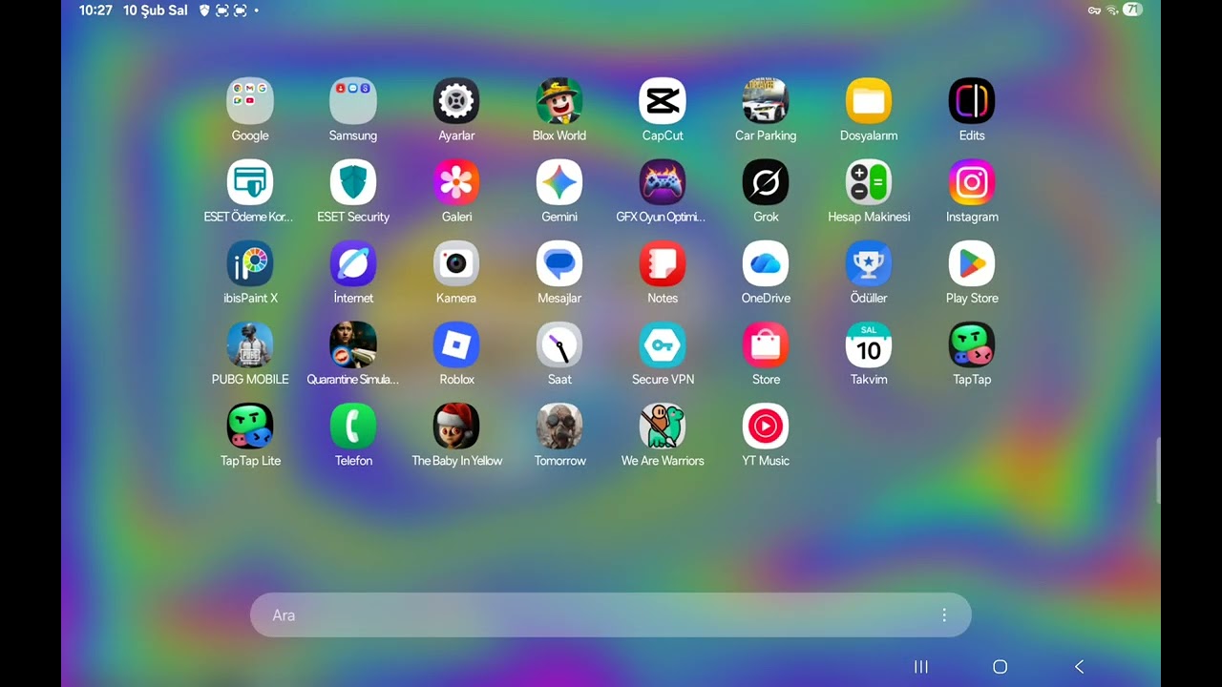This screenshot has width=1222, height=687.
Task: Launch The Baby In Yellow game
Action: pos(456,426)
